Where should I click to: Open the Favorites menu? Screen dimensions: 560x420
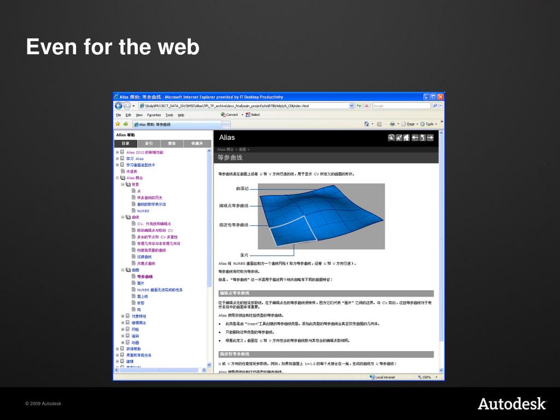click(154, 115)
